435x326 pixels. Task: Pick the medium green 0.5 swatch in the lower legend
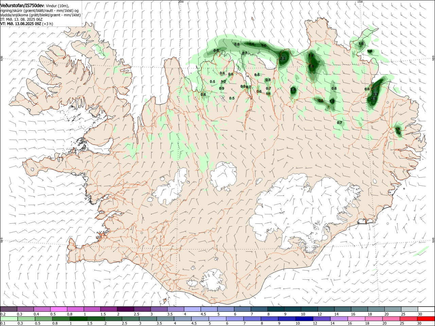(x=43, y=319)
